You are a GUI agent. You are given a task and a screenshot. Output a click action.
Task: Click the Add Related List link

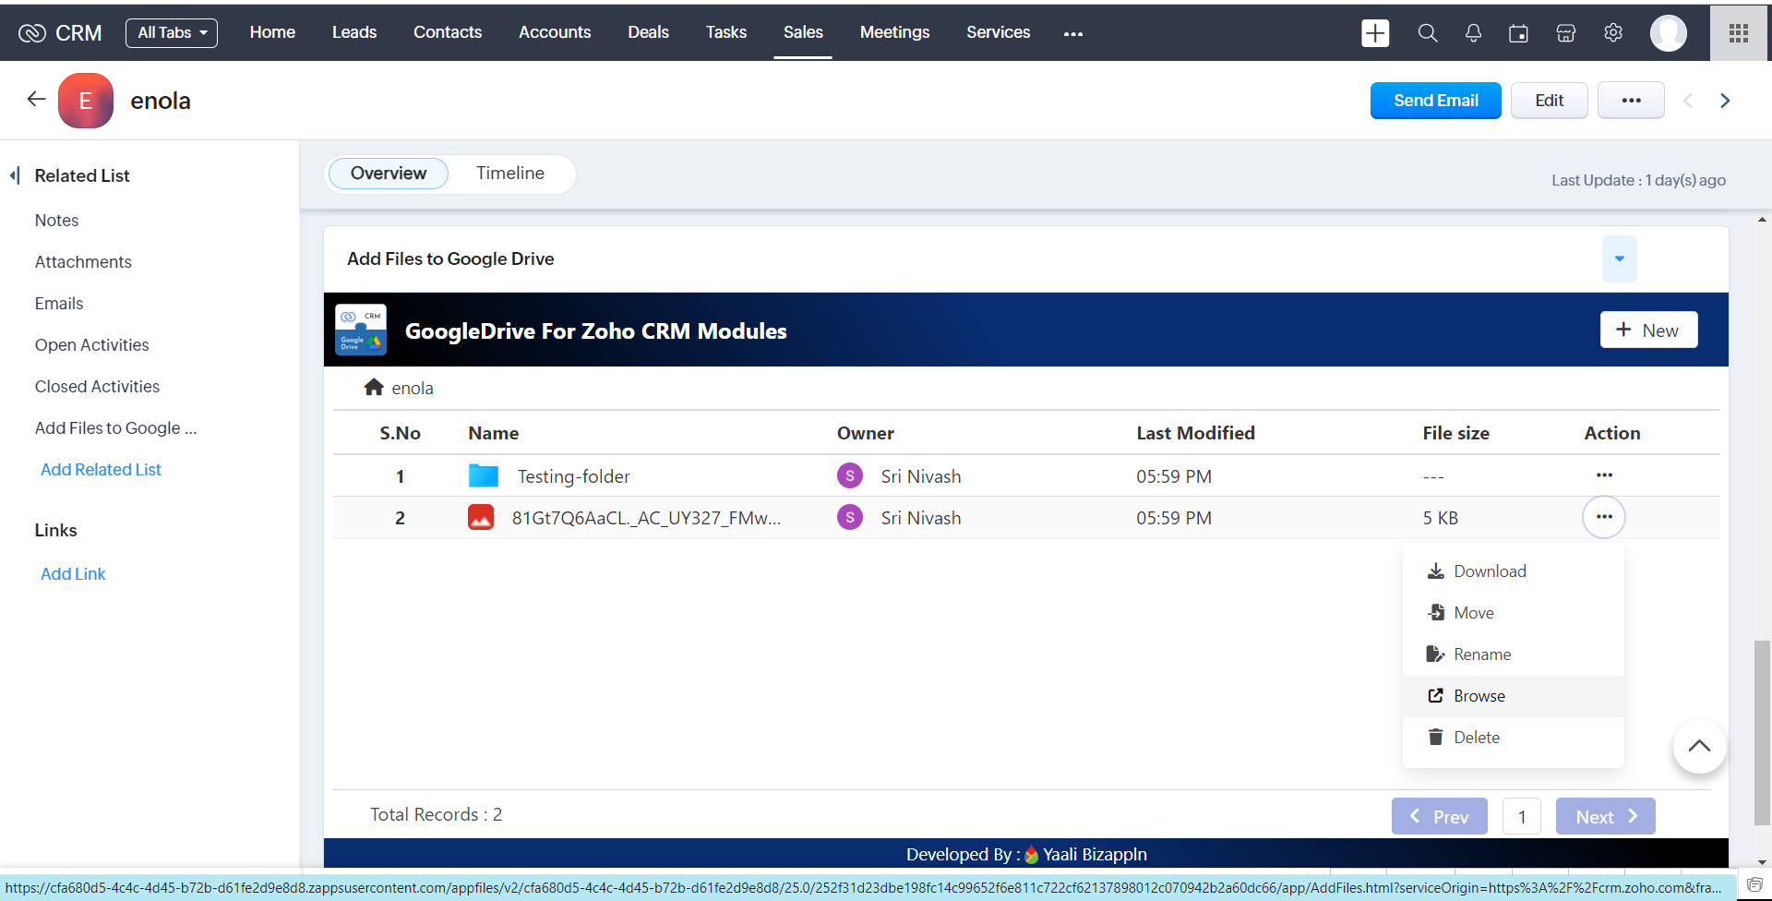tap(101, 470)
